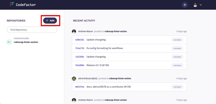Open rubocop-linter-action in repositories list

pos(26,42)
